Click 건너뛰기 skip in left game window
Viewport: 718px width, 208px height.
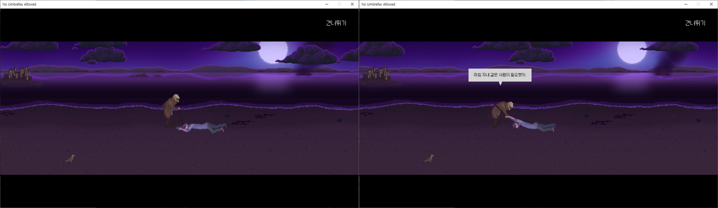[336, 23]
